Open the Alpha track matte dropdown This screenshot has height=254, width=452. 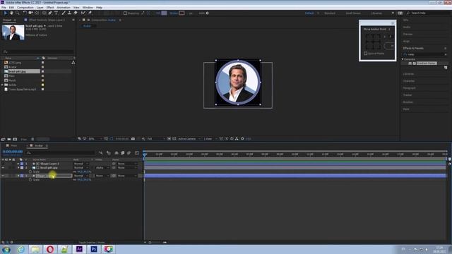click(102, 168)
